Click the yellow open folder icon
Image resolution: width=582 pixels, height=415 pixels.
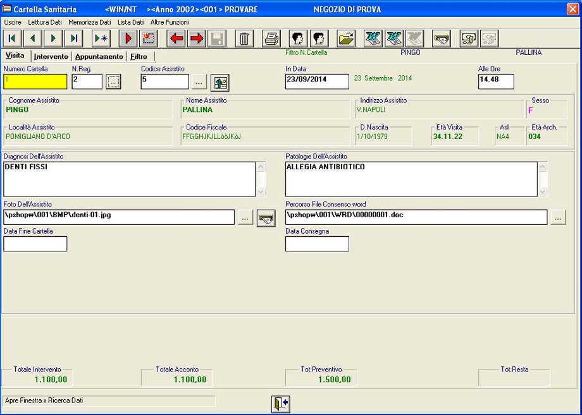pyautogui.click(x=346, y=39)
